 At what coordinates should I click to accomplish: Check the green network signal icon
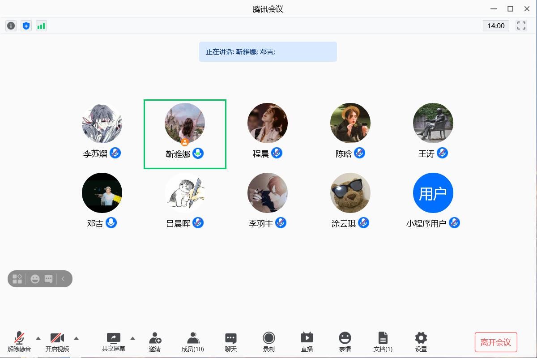41,26
